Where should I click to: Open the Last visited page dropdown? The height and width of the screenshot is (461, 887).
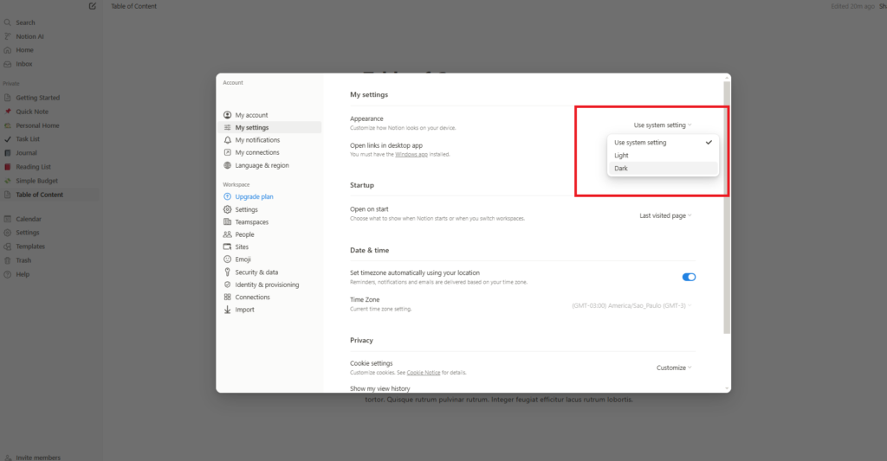point(665,215)
